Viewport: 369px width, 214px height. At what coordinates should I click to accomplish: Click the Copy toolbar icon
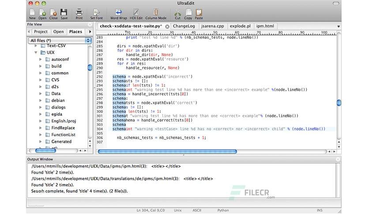tap(188, 12)
